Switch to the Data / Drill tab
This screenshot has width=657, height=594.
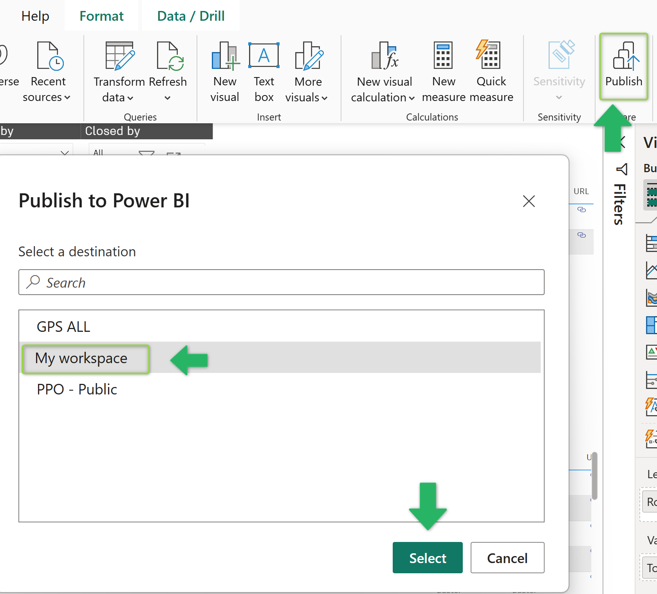pos(191,16)
